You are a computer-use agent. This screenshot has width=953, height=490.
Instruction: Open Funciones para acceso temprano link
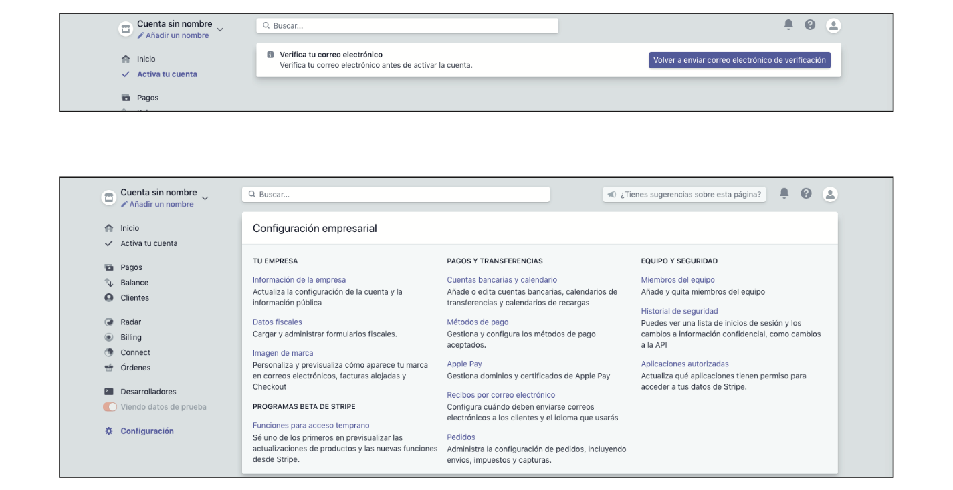tap(311, 426)
